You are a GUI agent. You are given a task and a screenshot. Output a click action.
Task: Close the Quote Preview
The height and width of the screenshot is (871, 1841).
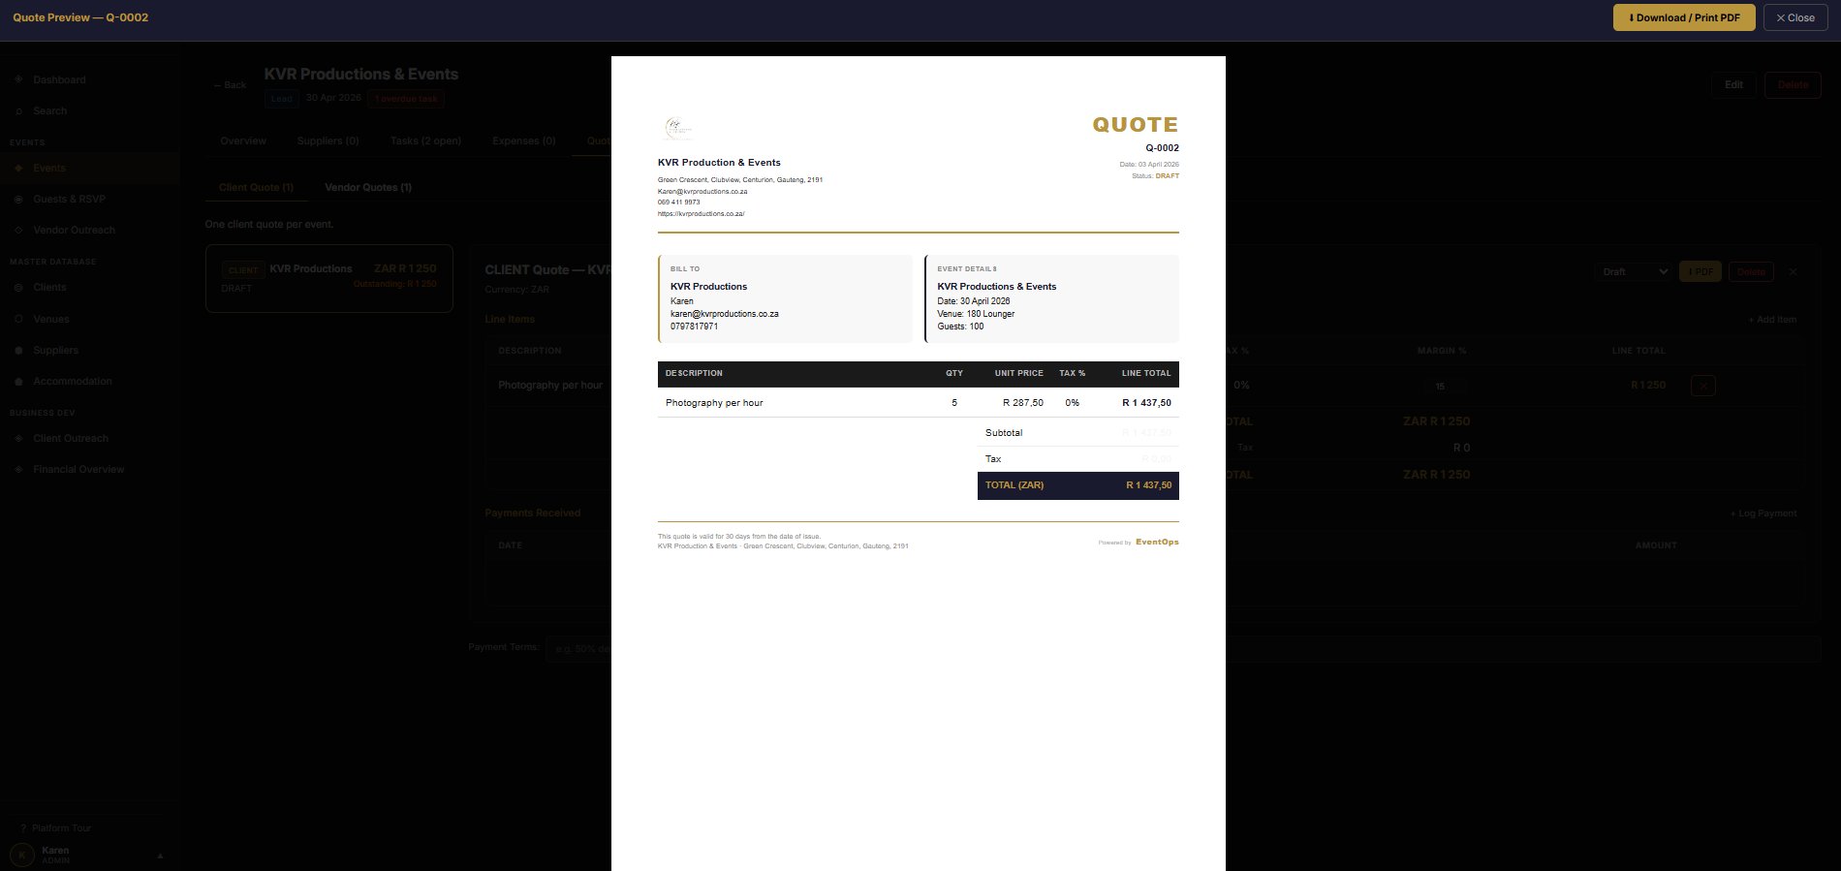(x=1795, y=17)
